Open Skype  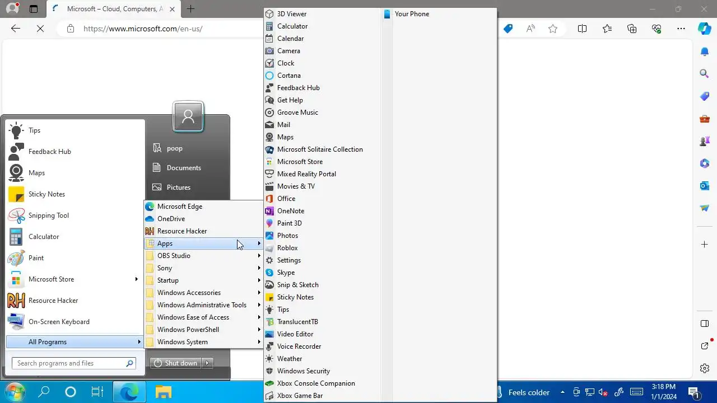(x=322, y=273)
